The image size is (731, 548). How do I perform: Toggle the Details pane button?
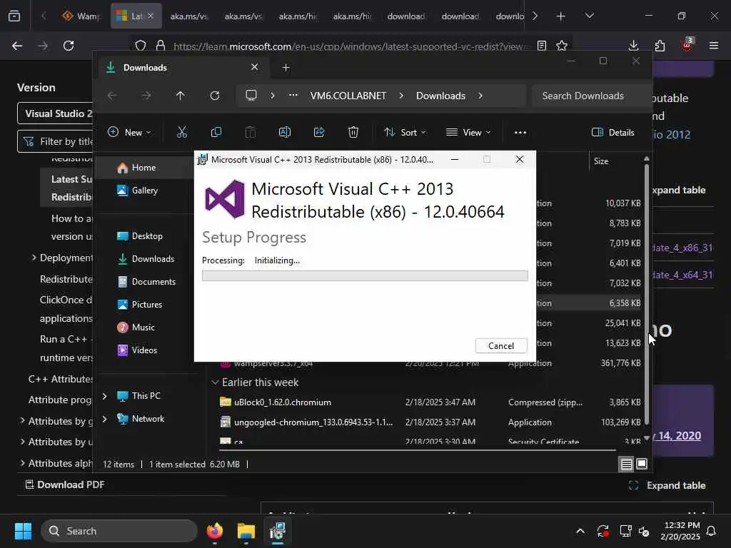[612, 132]
